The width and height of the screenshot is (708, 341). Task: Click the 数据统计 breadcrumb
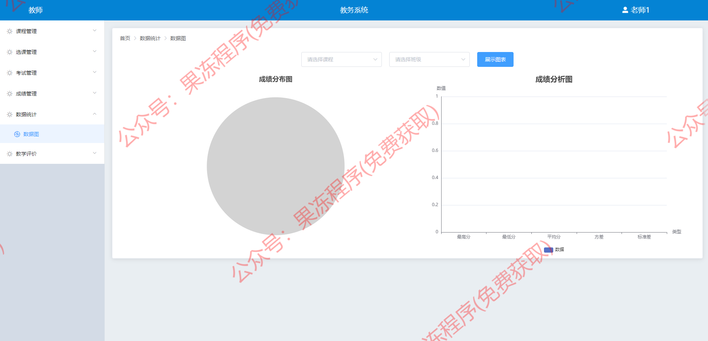coord(150,38)
